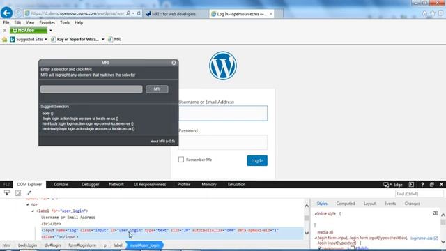Screen dimensions: 446x251
Task: Close the McAfee toolbar with the X
Action: pyautogui.click(x=5, y=31)
